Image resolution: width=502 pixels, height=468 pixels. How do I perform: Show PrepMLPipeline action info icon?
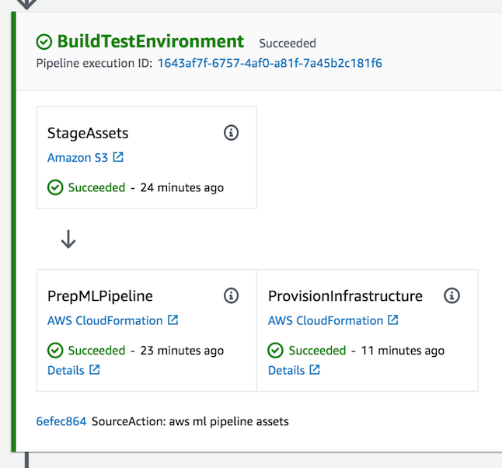coord(231,295)
